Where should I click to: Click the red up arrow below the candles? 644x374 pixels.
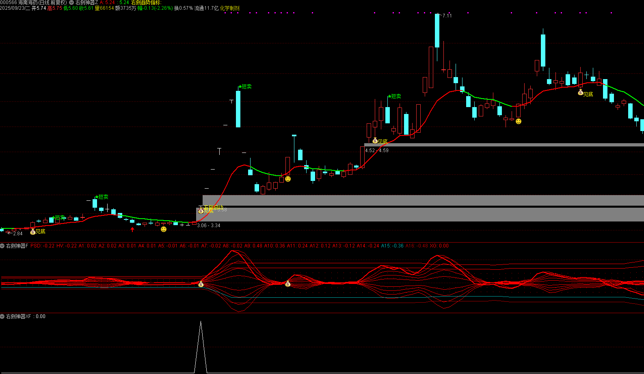click(132, 230)
